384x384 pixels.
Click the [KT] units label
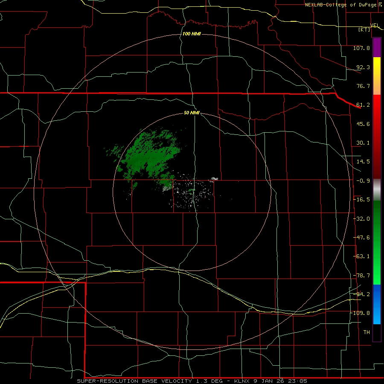364,29
